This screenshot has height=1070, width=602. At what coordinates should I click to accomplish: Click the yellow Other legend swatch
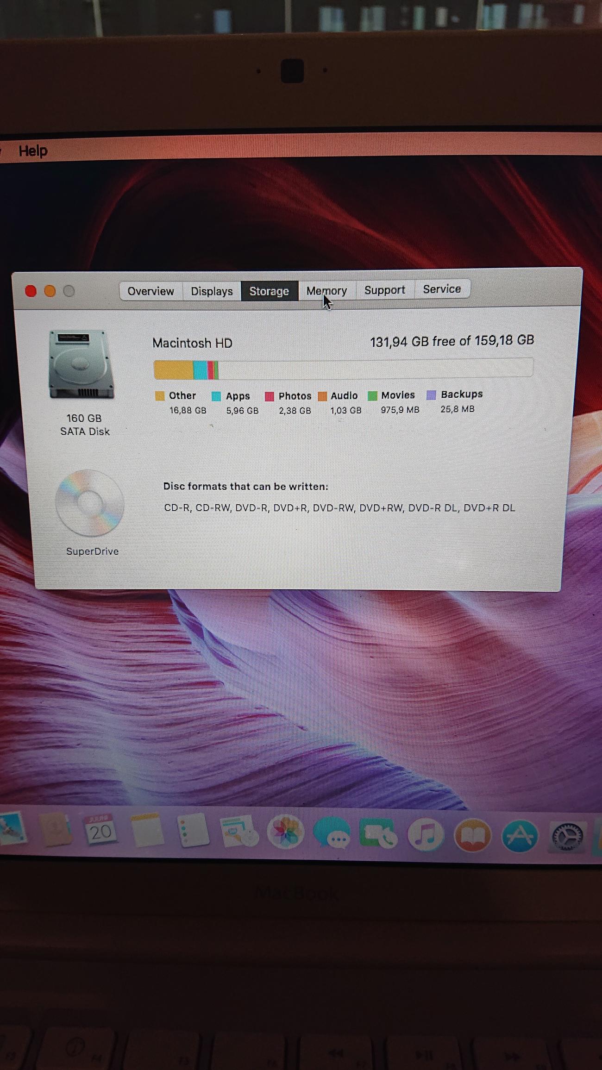pos(160,396)
